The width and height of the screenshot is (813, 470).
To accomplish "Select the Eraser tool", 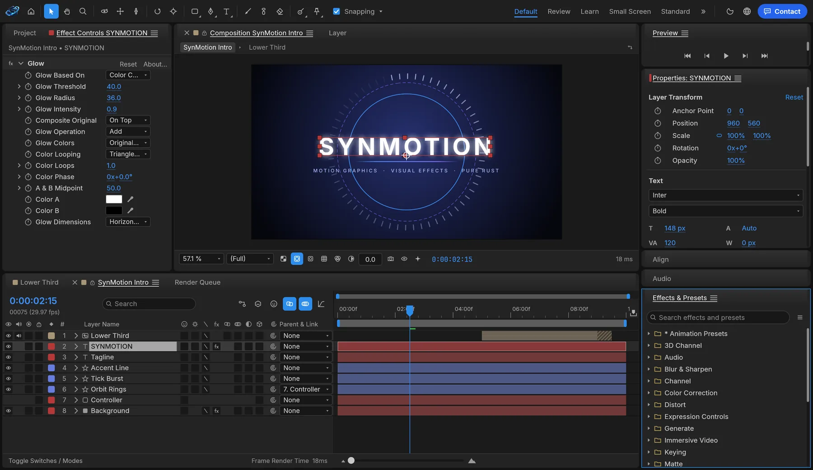I will pos(280,11).
